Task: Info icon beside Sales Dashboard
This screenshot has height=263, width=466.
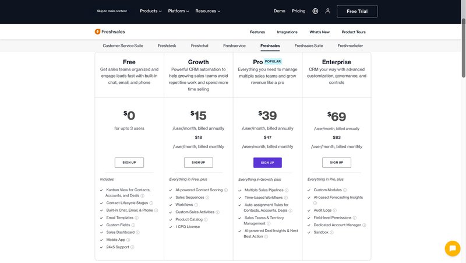Action: click(x=137, y=232)
